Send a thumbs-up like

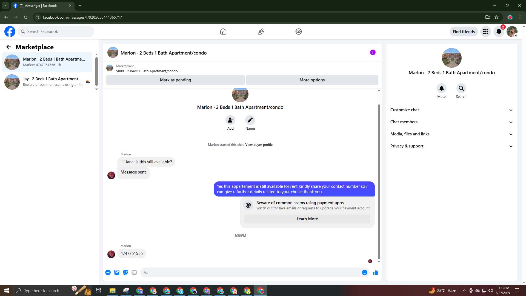(x=376, y=272)
